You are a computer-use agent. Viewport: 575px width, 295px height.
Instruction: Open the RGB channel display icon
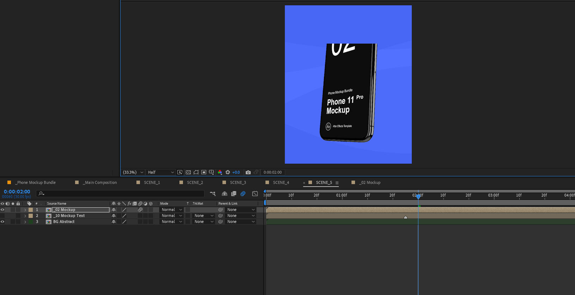pyautogui.click(x=220, y=172)
